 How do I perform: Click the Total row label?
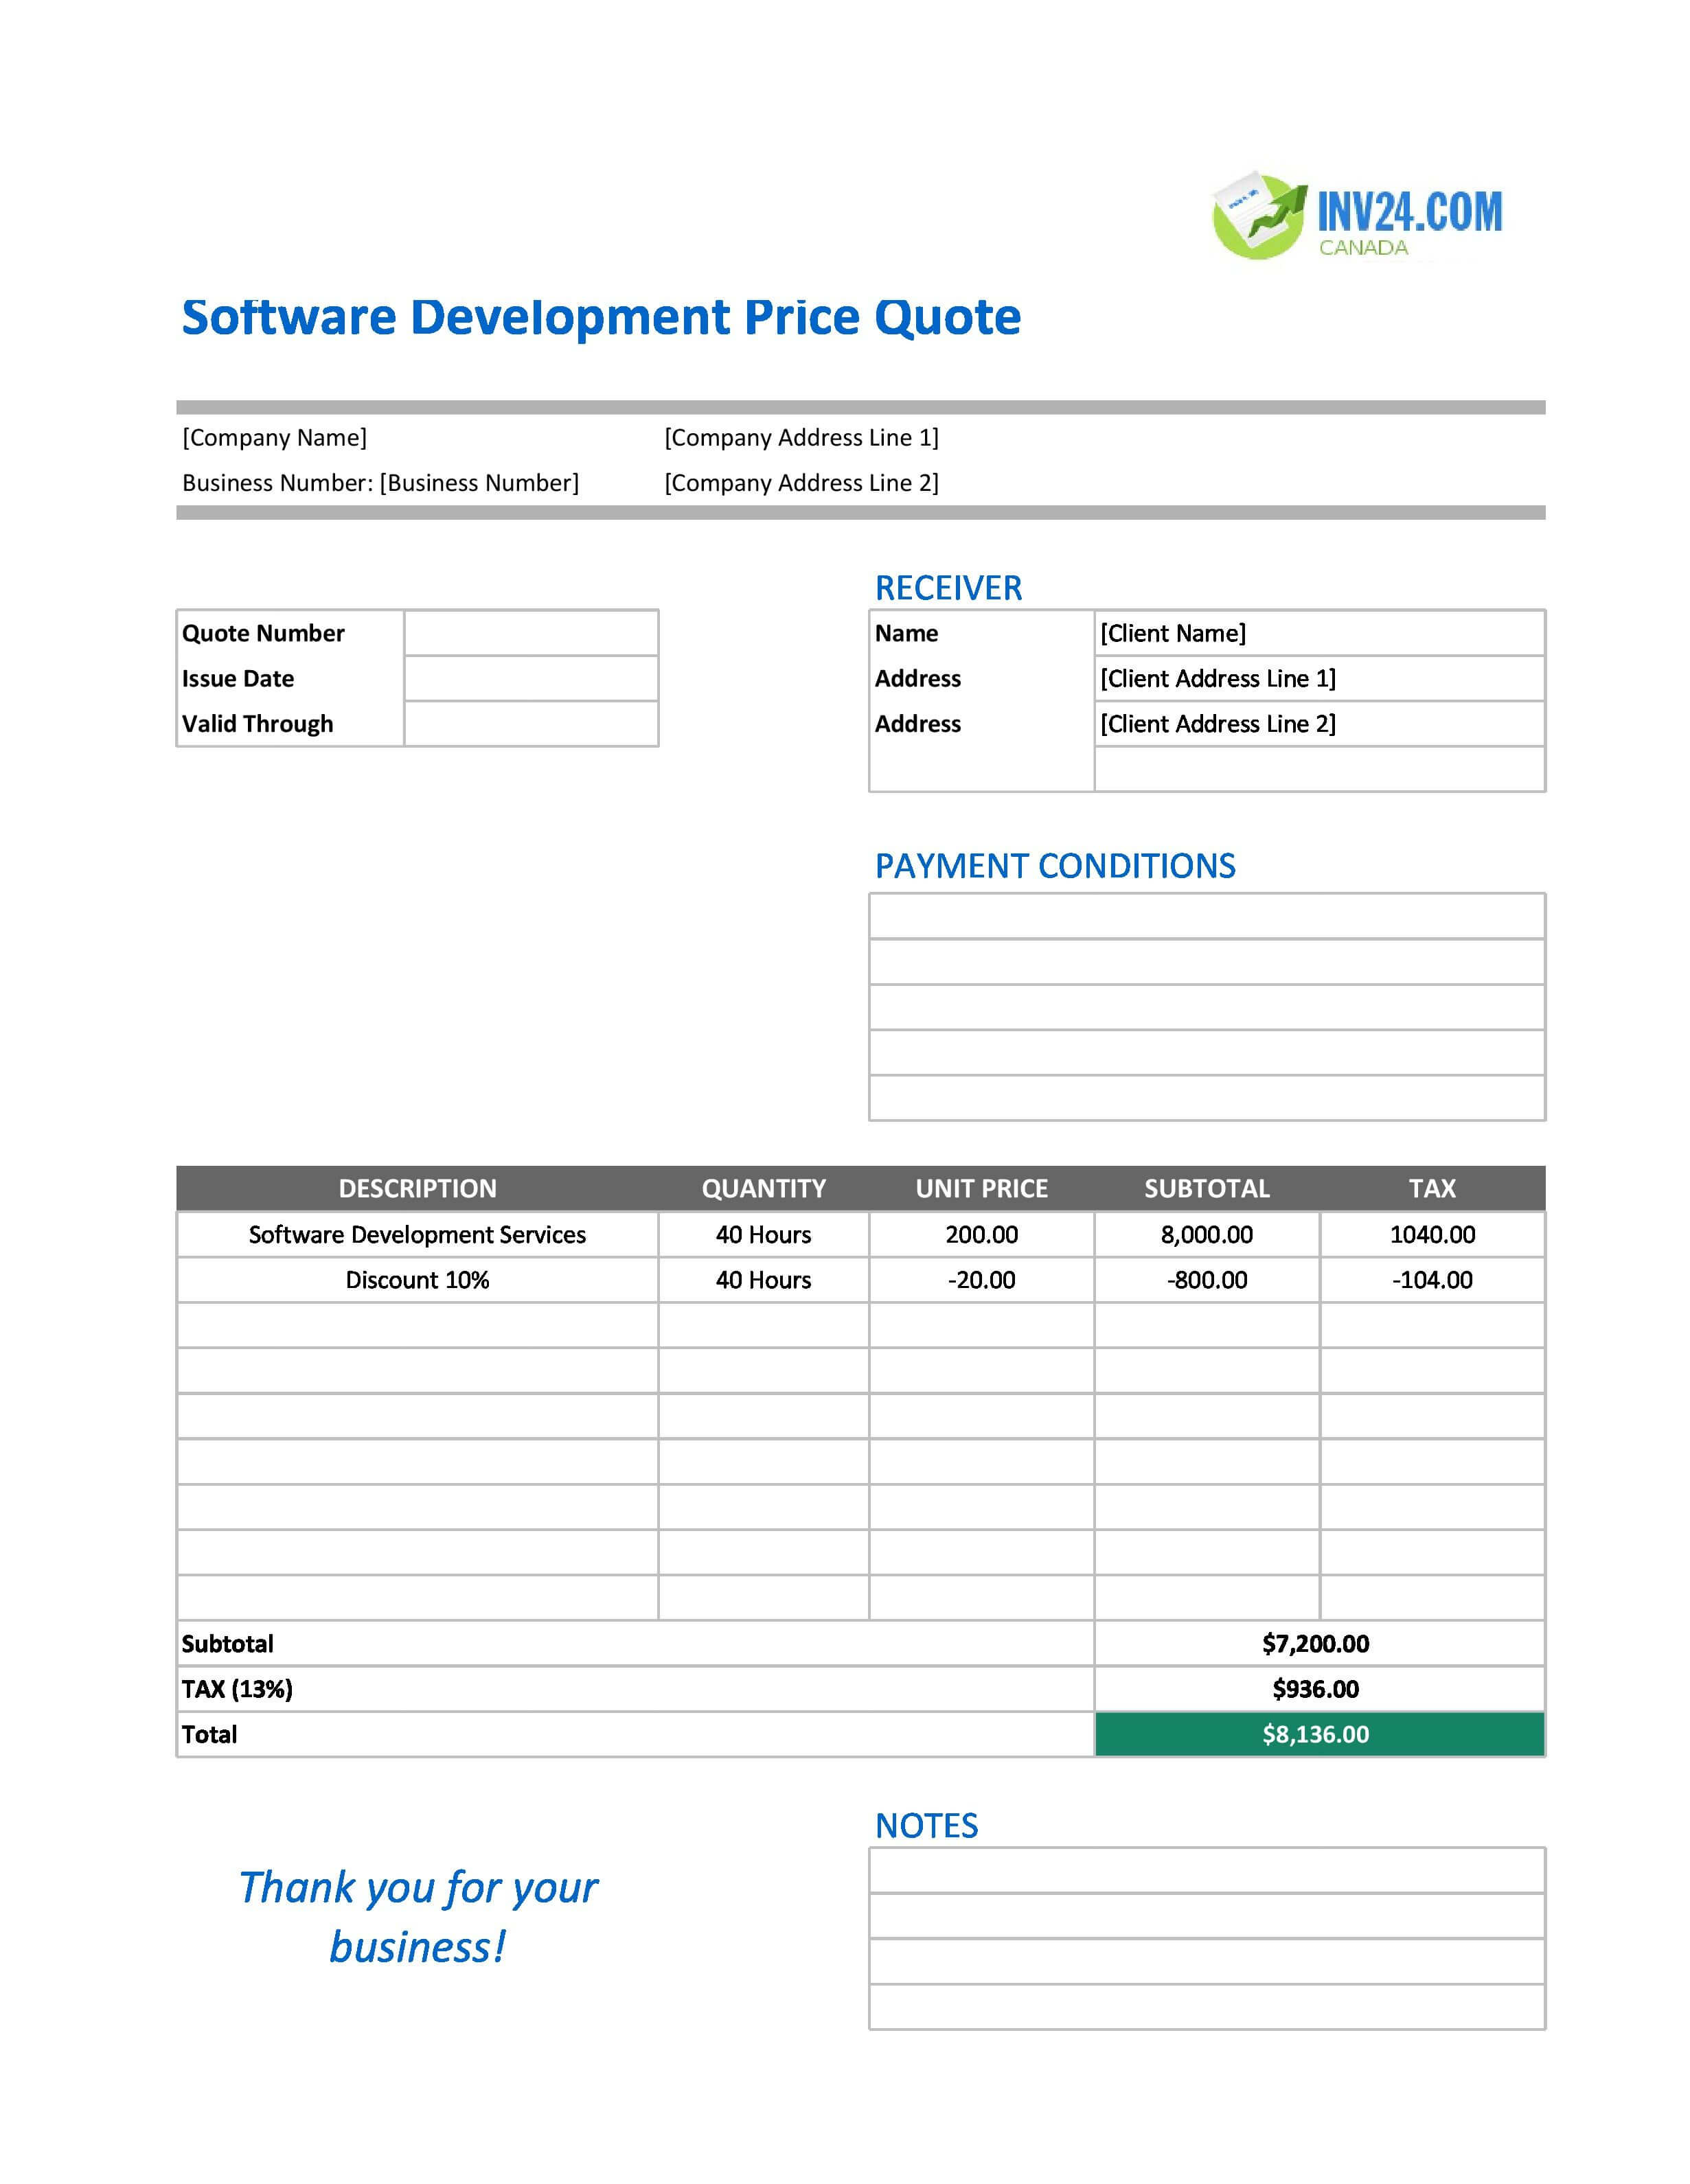coord(209,1734)
